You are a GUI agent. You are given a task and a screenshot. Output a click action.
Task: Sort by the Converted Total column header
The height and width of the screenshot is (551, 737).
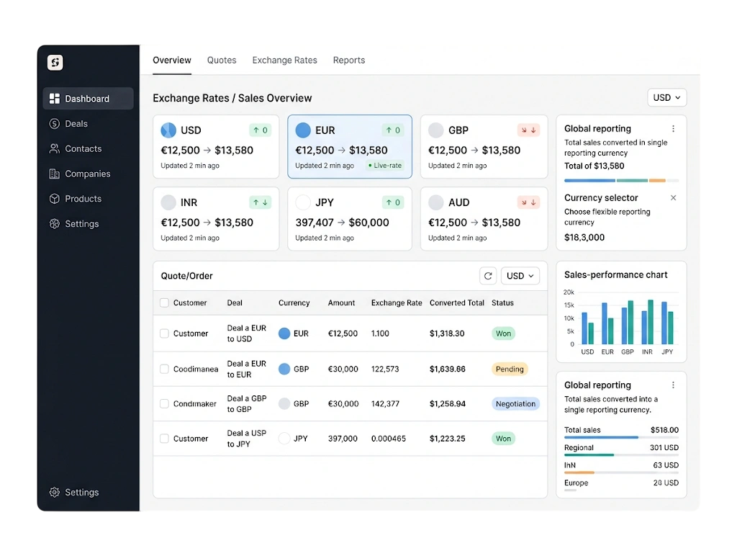click(457, 303)
